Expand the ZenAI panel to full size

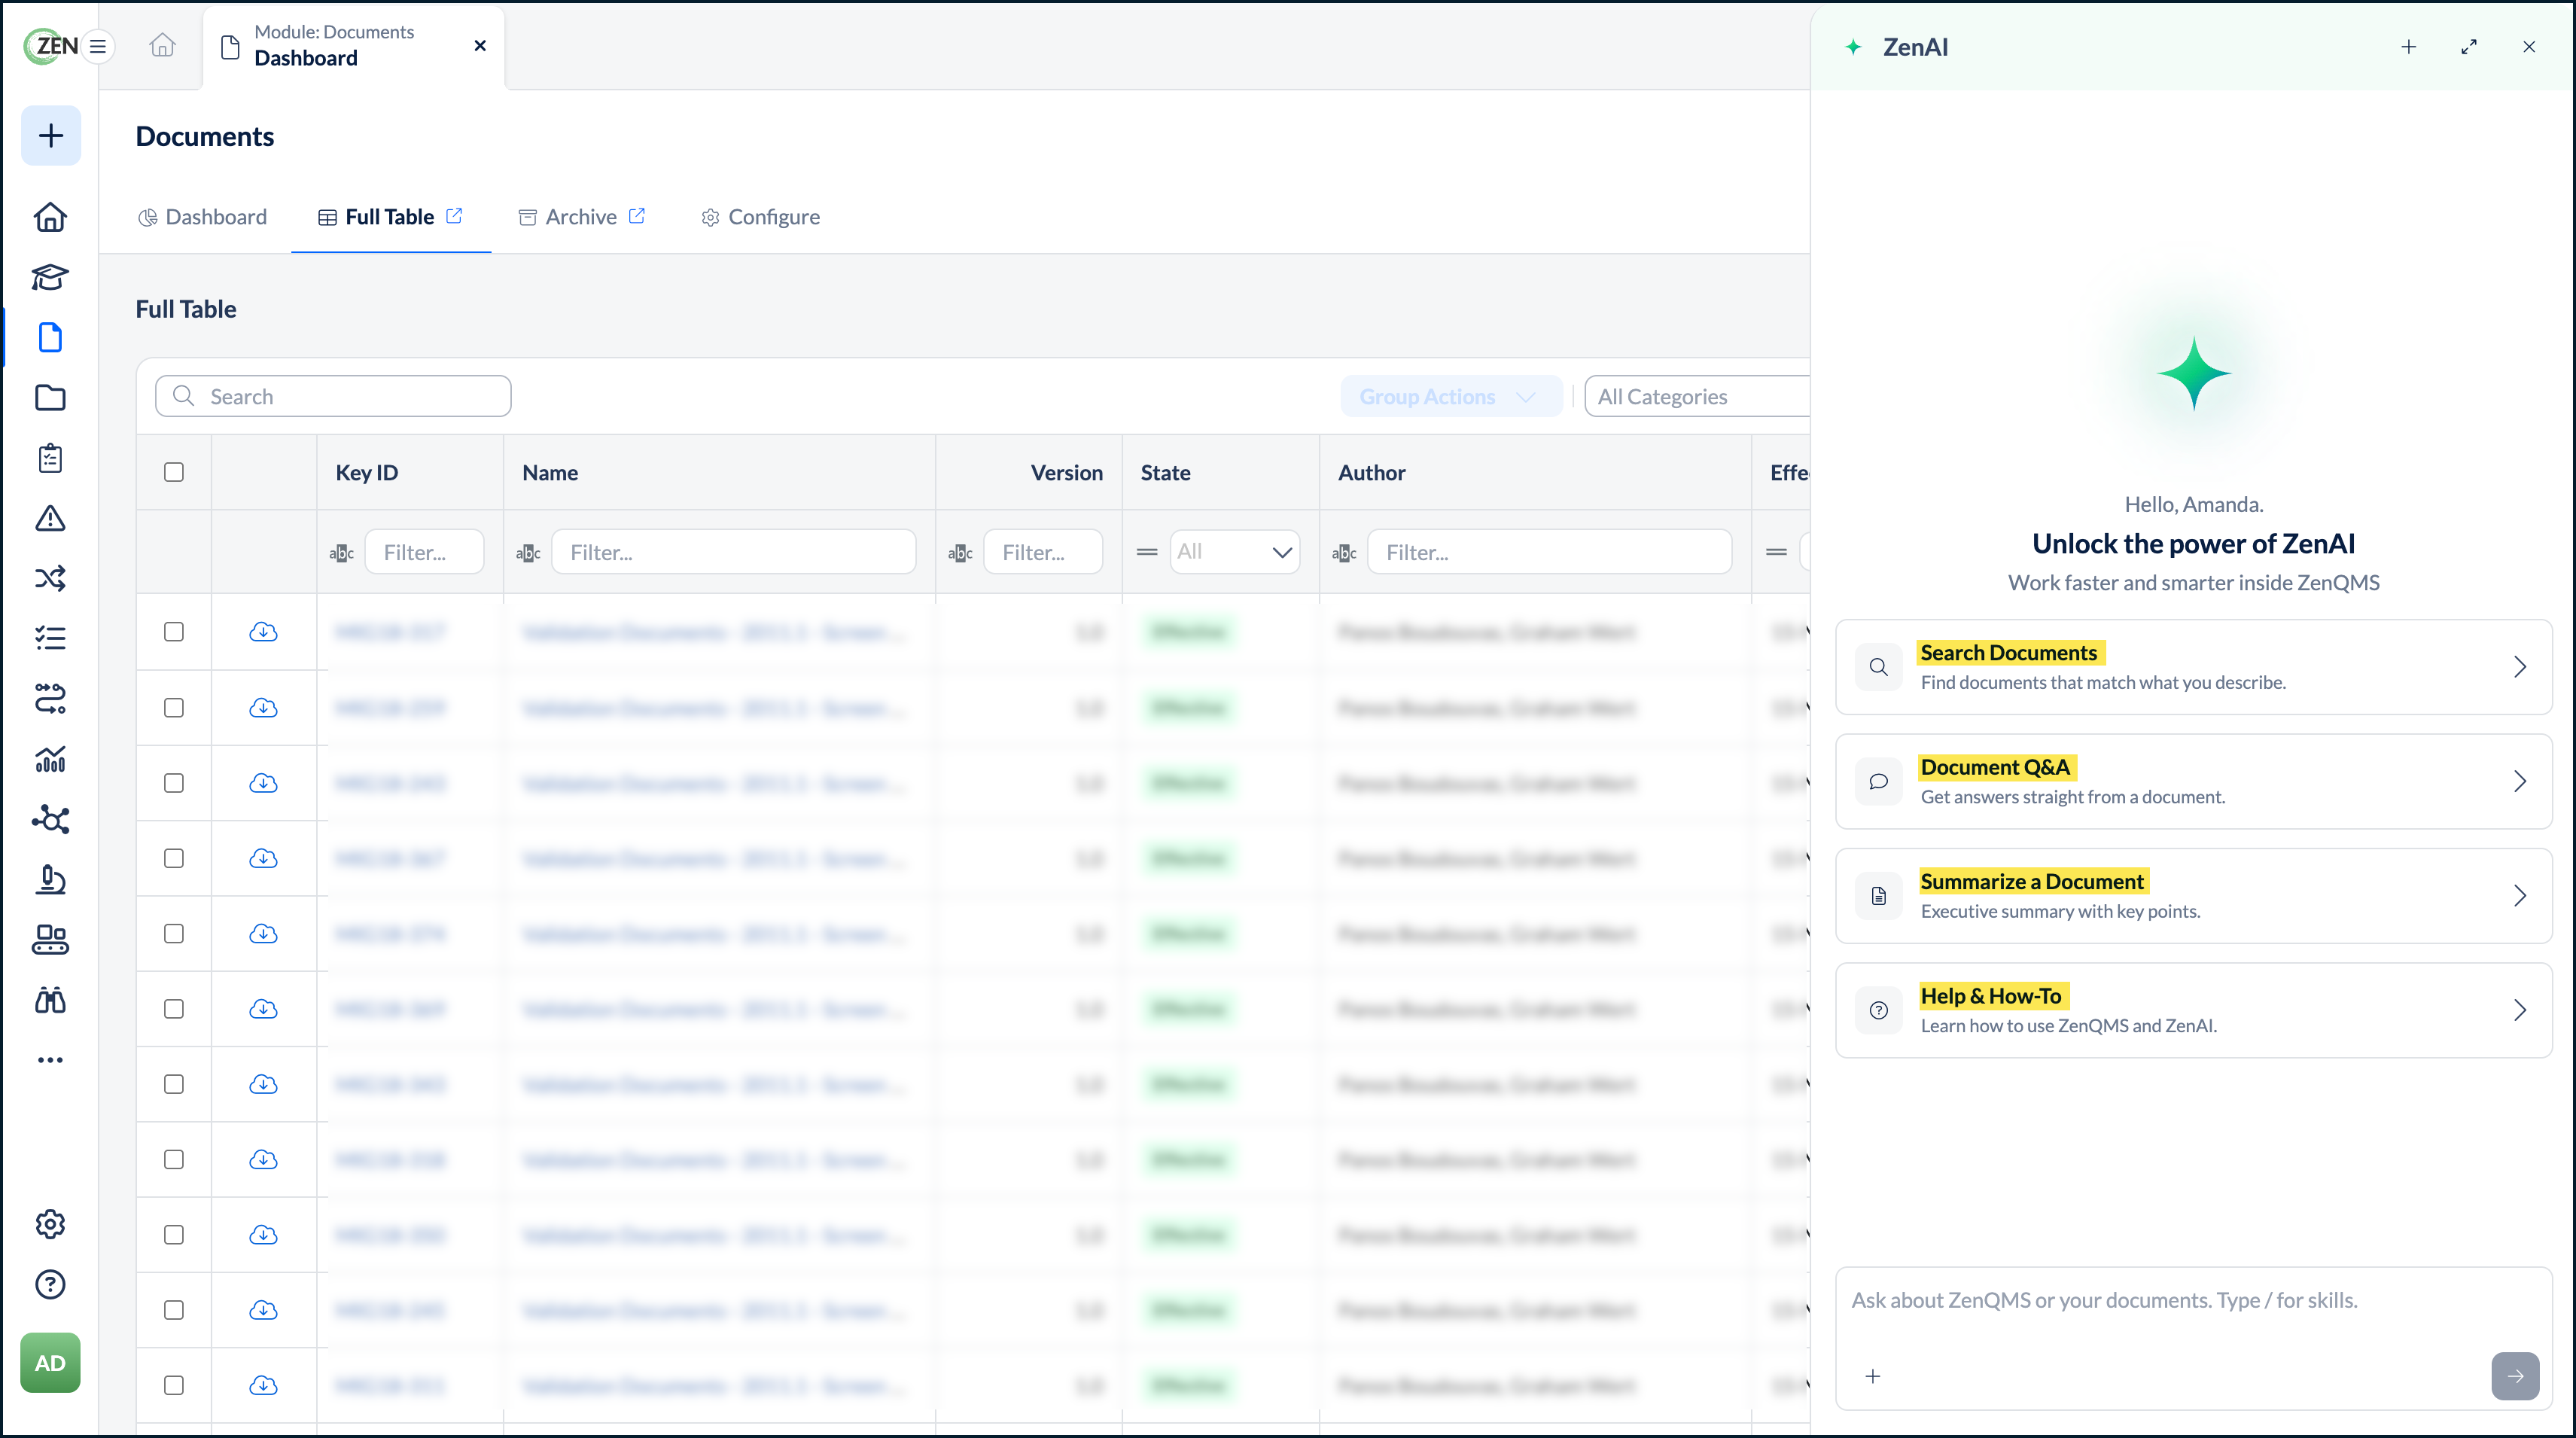click(2469, 47)
